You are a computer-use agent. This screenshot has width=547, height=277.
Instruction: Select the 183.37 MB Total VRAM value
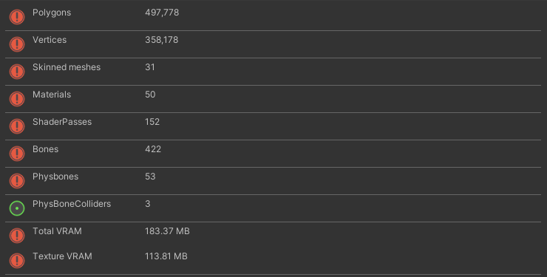167,231
